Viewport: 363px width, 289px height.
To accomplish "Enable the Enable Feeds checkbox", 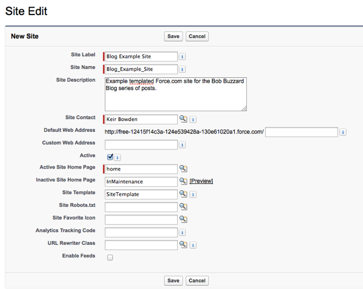I will pyautogui.click(x=110, y=258).
